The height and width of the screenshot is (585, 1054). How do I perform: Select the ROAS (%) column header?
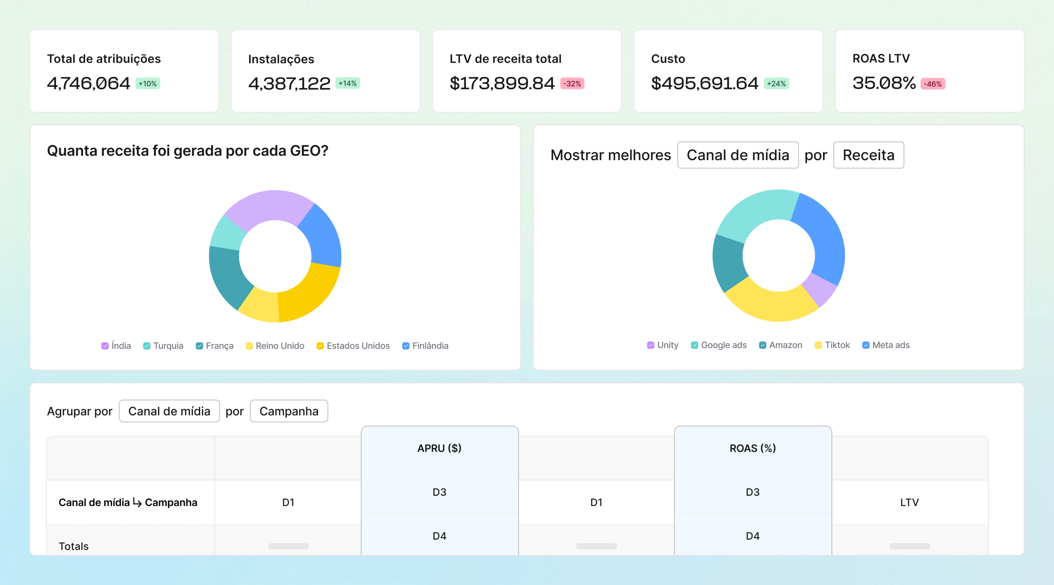point(753,448)
